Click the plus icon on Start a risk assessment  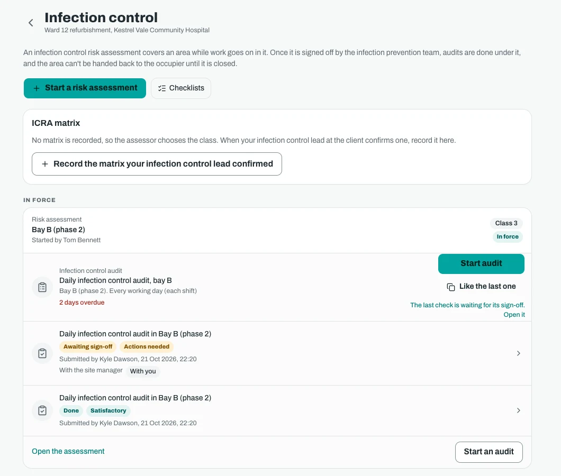click(37, 88)
